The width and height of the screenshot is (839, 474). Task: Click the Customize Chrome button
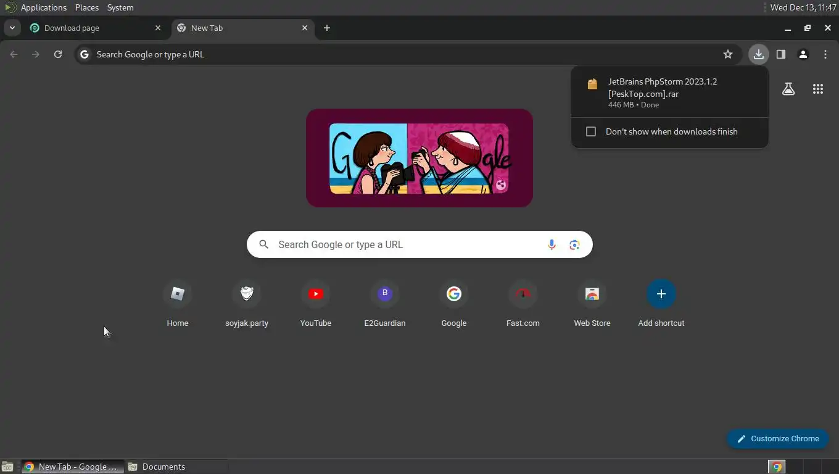pos(777,439)
